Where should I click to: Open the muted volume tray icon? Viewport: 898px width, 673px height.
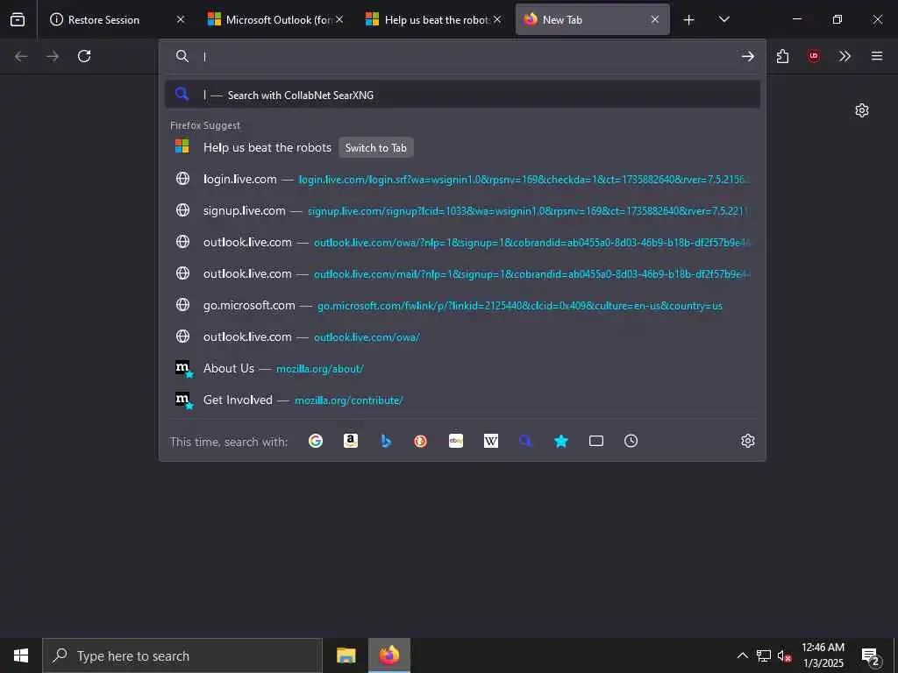click(785, 655)
